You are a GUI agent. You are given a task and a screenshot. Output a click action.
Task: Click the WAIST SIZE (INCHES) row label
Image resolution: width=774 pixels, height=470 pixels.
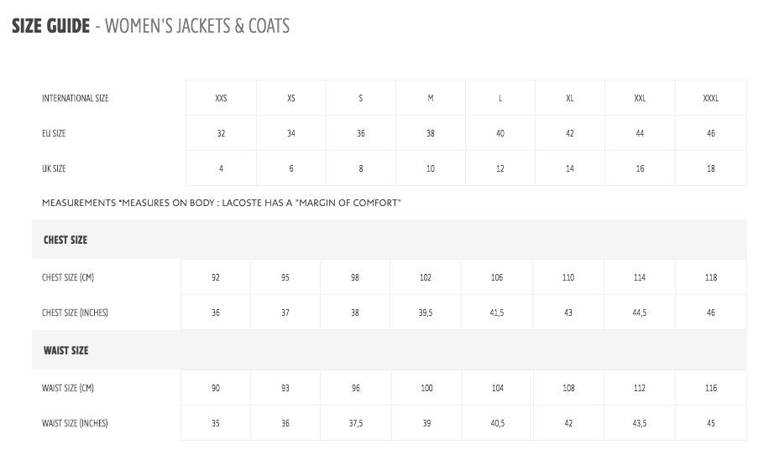pyautogui.click(x=75, y=423)
